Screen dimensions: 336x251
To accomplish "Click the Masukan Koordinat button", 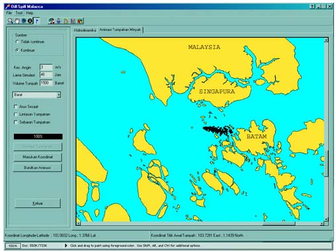I will (38, 157).
